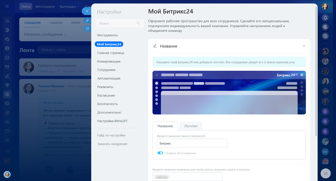Switch to the Логотип tab
This screenshot has height=181, width=336.
click(x=191, y=126)
